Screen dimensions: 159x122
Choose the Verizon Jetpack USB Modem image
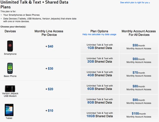pyautogui.click(x=10, y=89)
